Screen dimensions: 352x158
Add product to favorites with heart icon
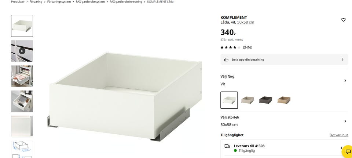pos(343,20)
